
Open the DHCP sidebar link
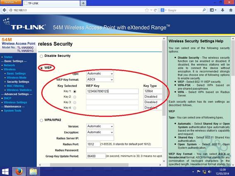point(7,99)
